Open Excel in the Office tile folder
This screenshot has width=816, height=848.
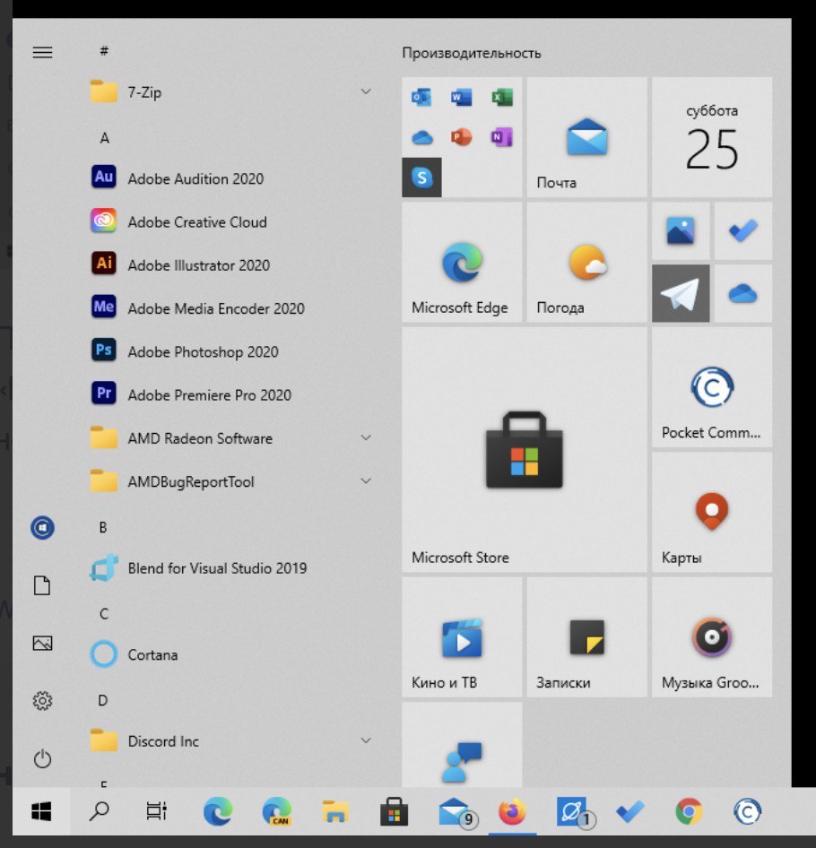501,98
